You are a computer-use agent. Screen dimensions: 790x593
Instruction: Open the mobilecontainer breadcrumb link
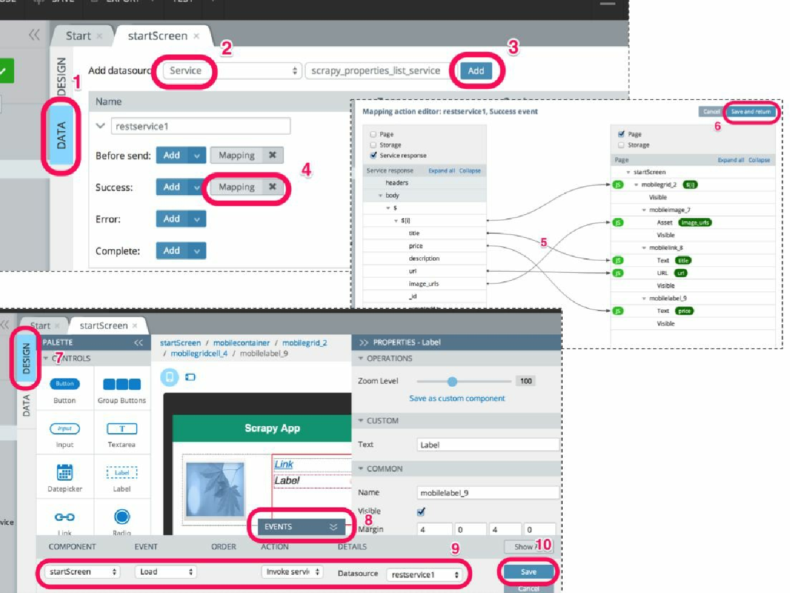241,343
